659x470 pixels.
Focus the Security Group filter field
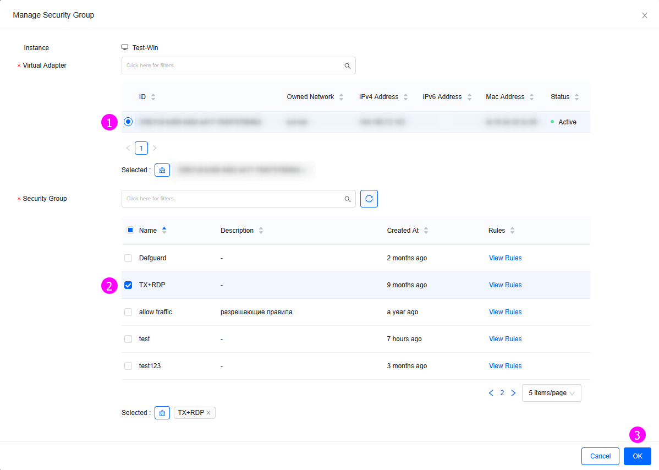[238, 199]
